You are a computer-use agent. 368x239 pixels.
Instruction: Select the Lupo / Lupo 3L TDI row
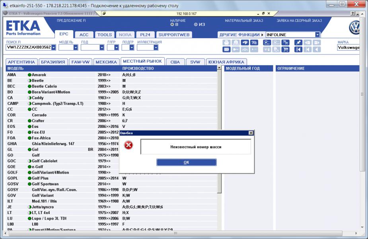click(x=111, y=218)
